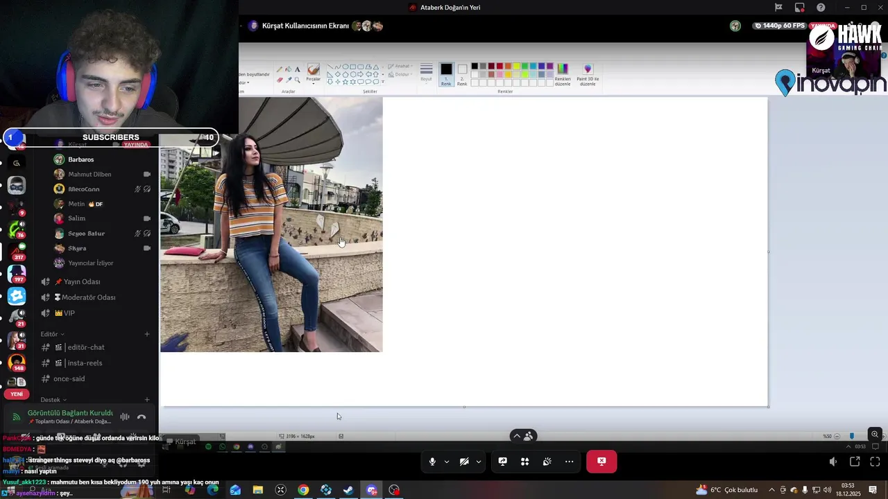This screenshot has height=499, width=888.
Task: Toggle the camera in call controls
Action: (x=464, y=462)
